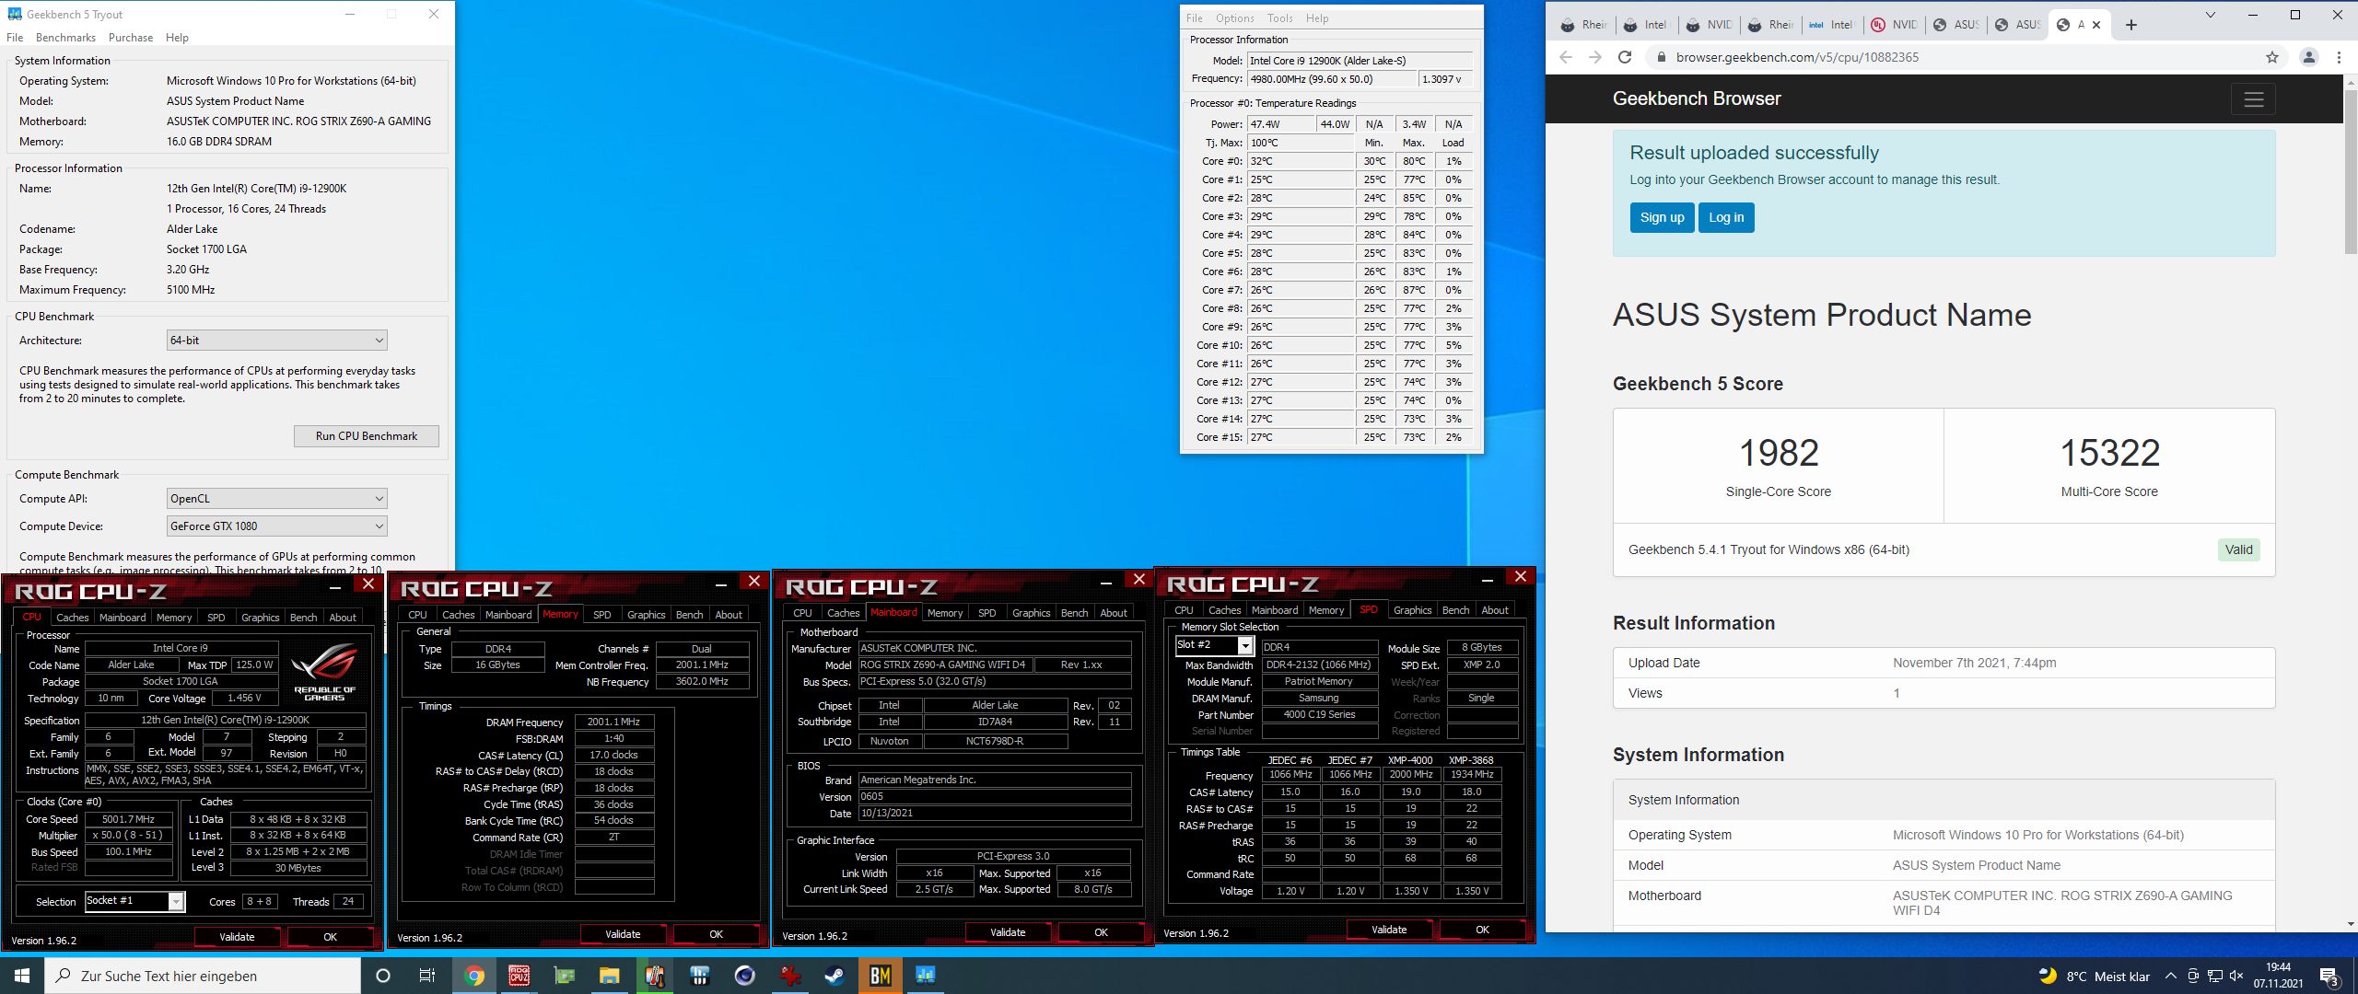This screenshot has width=2358, height=994.
Task: Open the BM benchmark taskbar icon
Action: point(881,976)
